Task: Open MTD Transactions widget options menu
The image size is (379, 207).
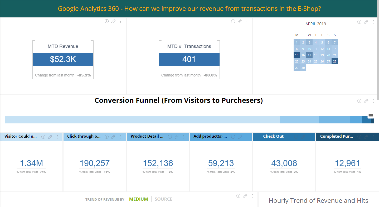Action: pos(247,21)
